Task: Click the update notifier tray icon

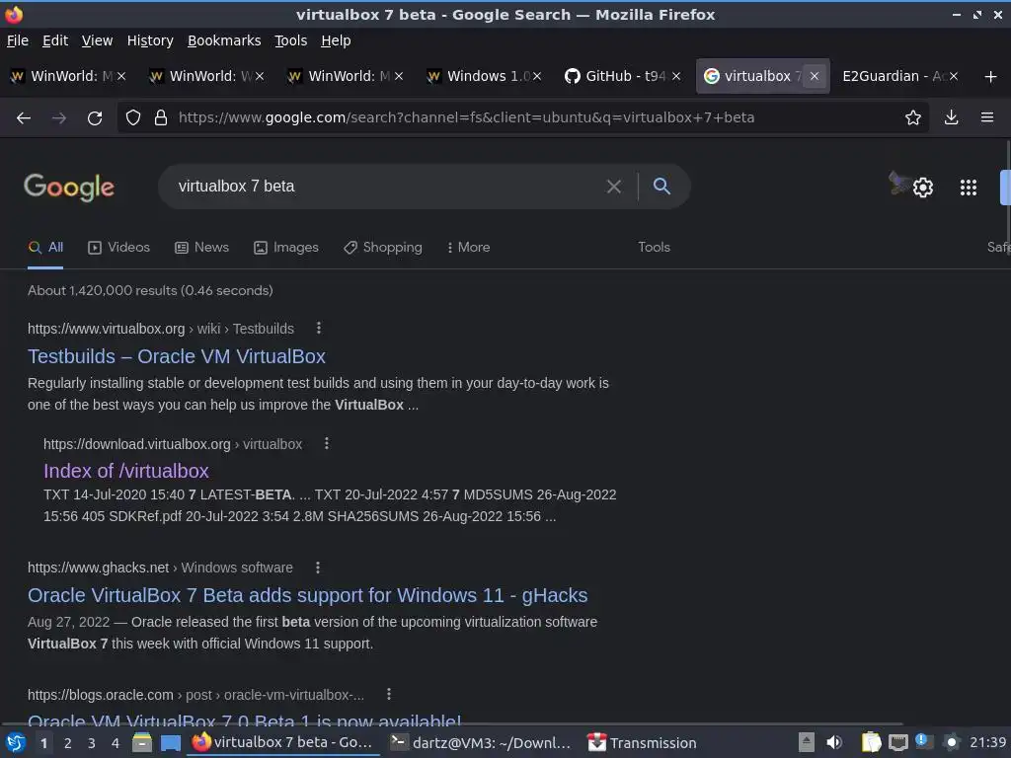Action: [x=924, y=742]
